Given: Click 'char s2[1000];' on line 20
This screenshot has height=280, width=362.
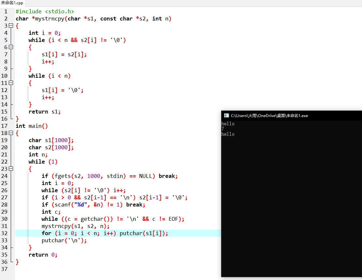Looking at the screenshot, I should point(51,148).
